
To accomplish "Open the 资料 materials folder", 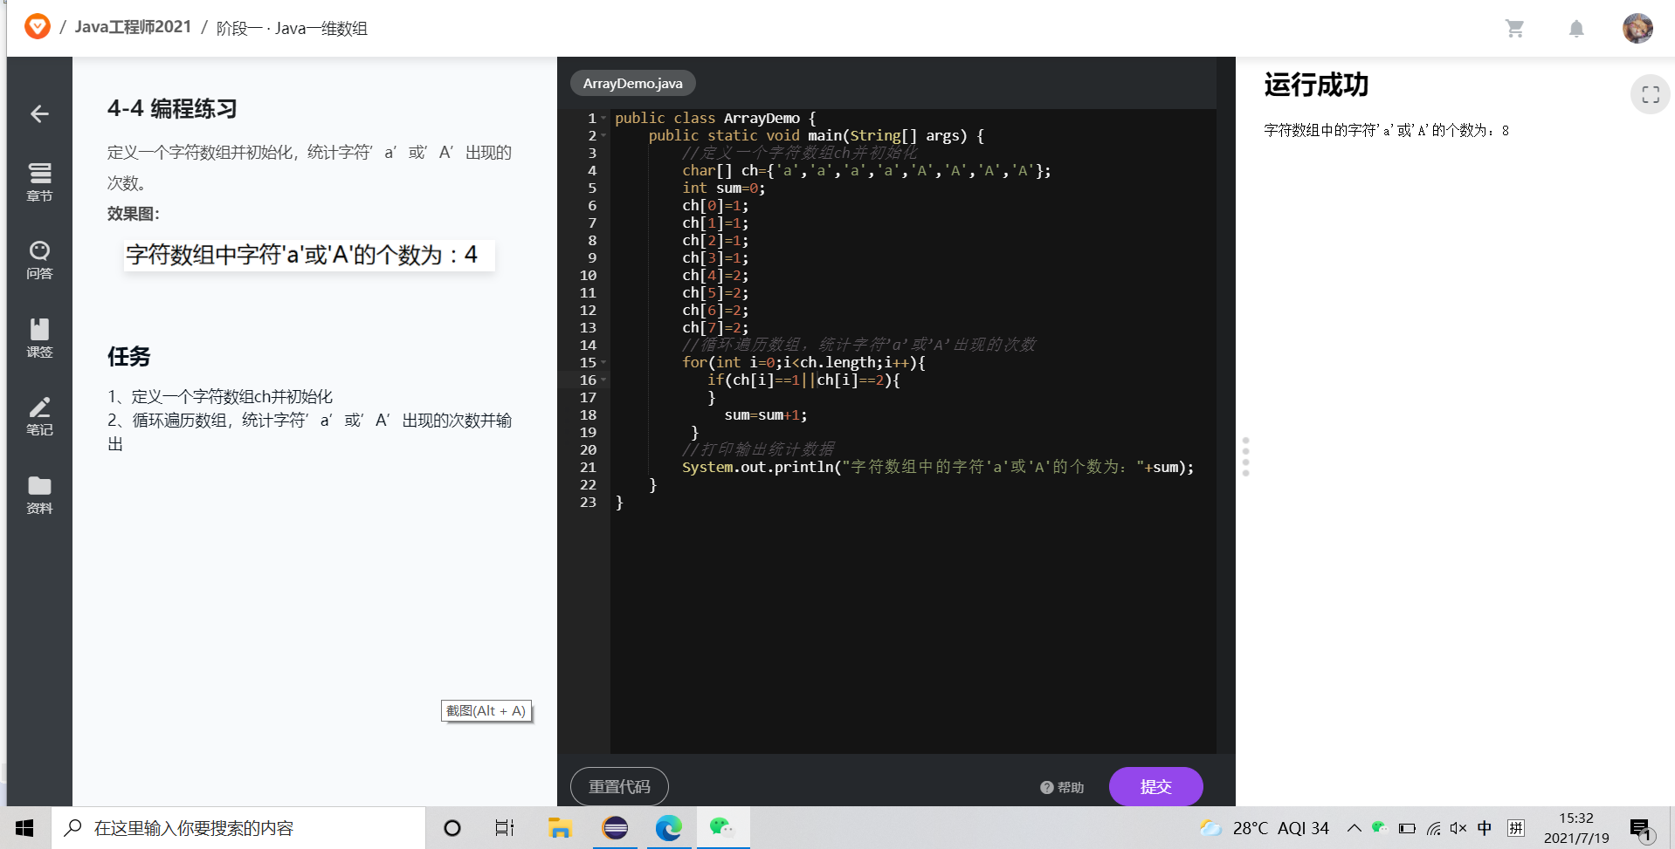I will 39,495.
